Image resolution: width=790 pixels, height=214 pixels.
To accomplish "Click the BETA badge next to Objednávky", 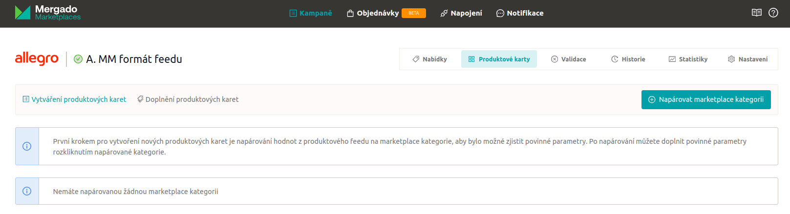I will [x=413, y=13].
